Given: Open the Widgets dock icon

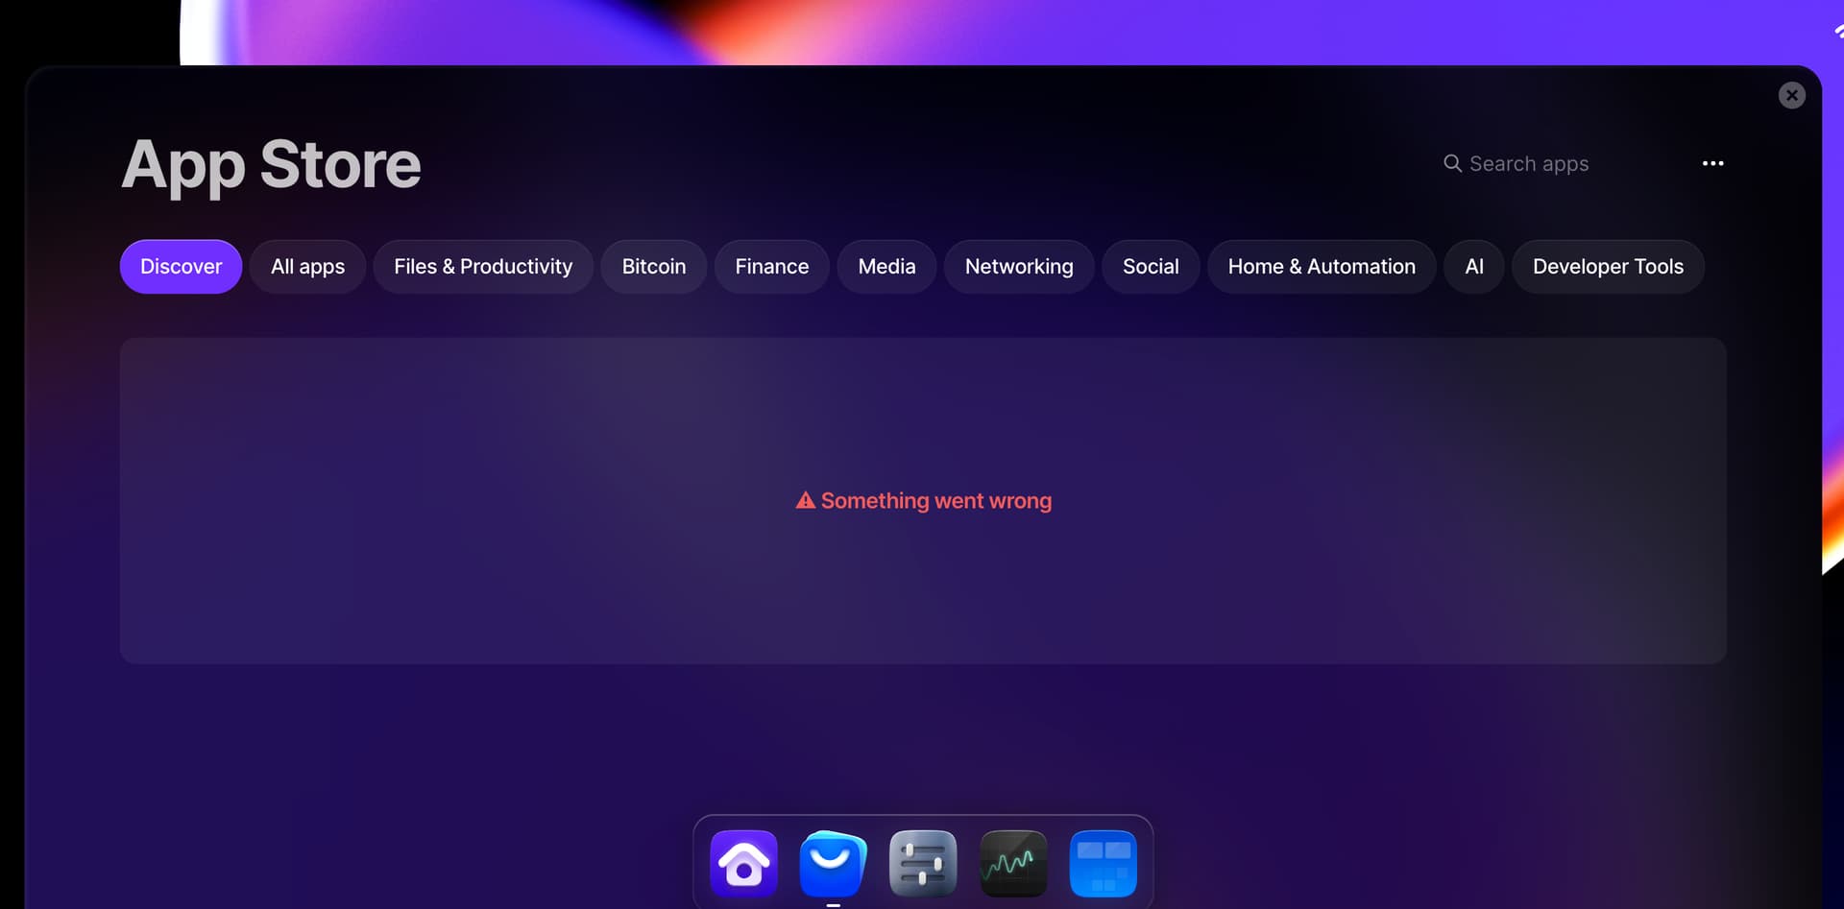Looking at the screenshot, I should click(x=1103, y=863).
